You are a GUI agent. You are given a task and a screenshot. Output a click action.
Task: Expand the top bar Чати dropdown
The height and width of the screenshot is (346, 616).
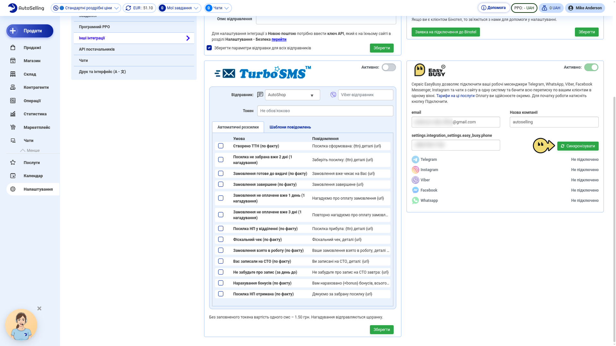pos(218,8)
